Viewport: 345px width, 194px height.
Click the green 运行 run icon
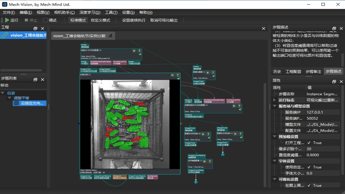tap(7, 20)
